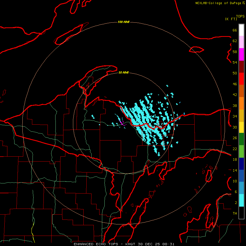This screenshot has width=246, height=246.
Task: Click the 26 legend value
Action: 235,138
